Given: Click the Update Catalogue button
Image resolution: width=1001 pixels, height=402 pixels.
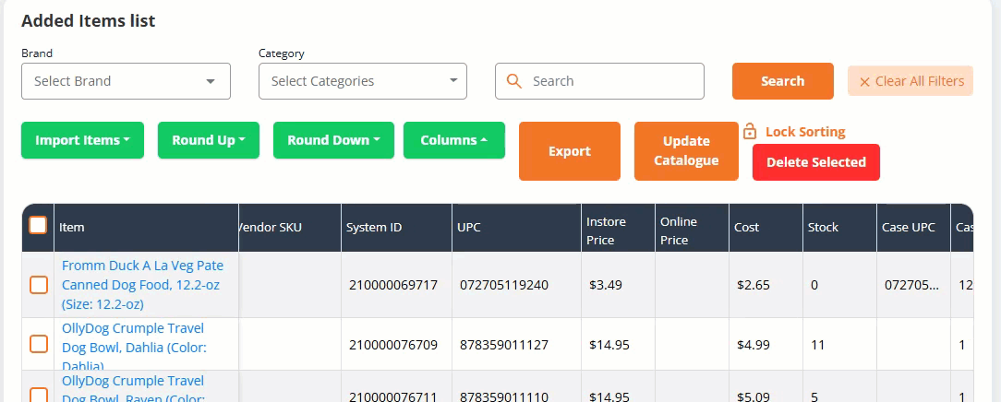Looking at the screenshot, I should tap(686, 151).
